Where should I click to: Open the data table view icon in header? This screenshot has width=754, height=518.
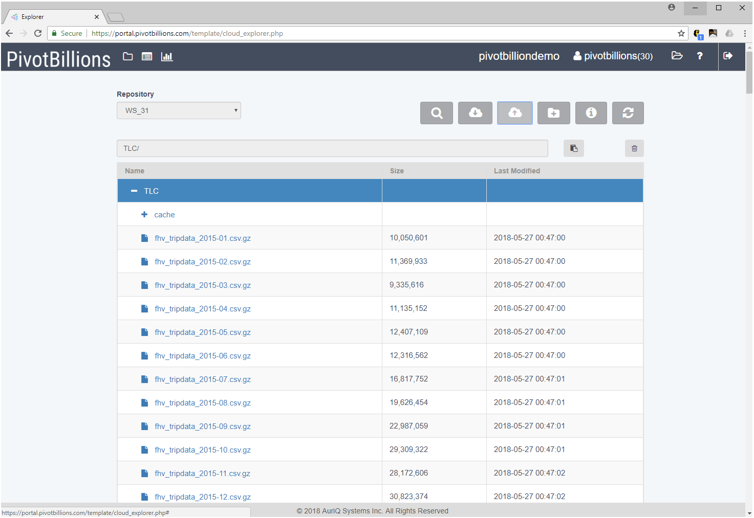(x=147, y=56)
